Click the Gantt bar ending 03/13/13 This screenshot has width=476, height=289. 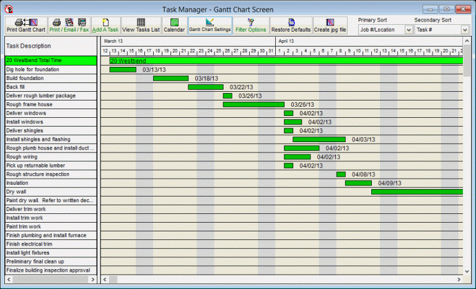123,70
